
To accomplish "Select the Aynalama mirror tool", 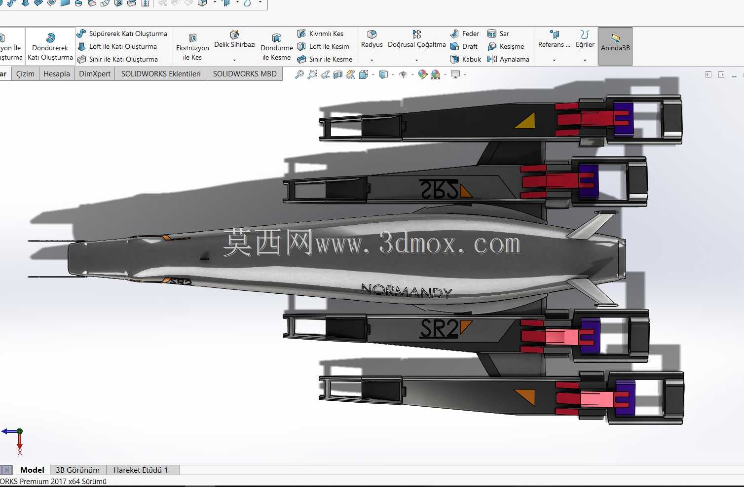I will (508, 59).
